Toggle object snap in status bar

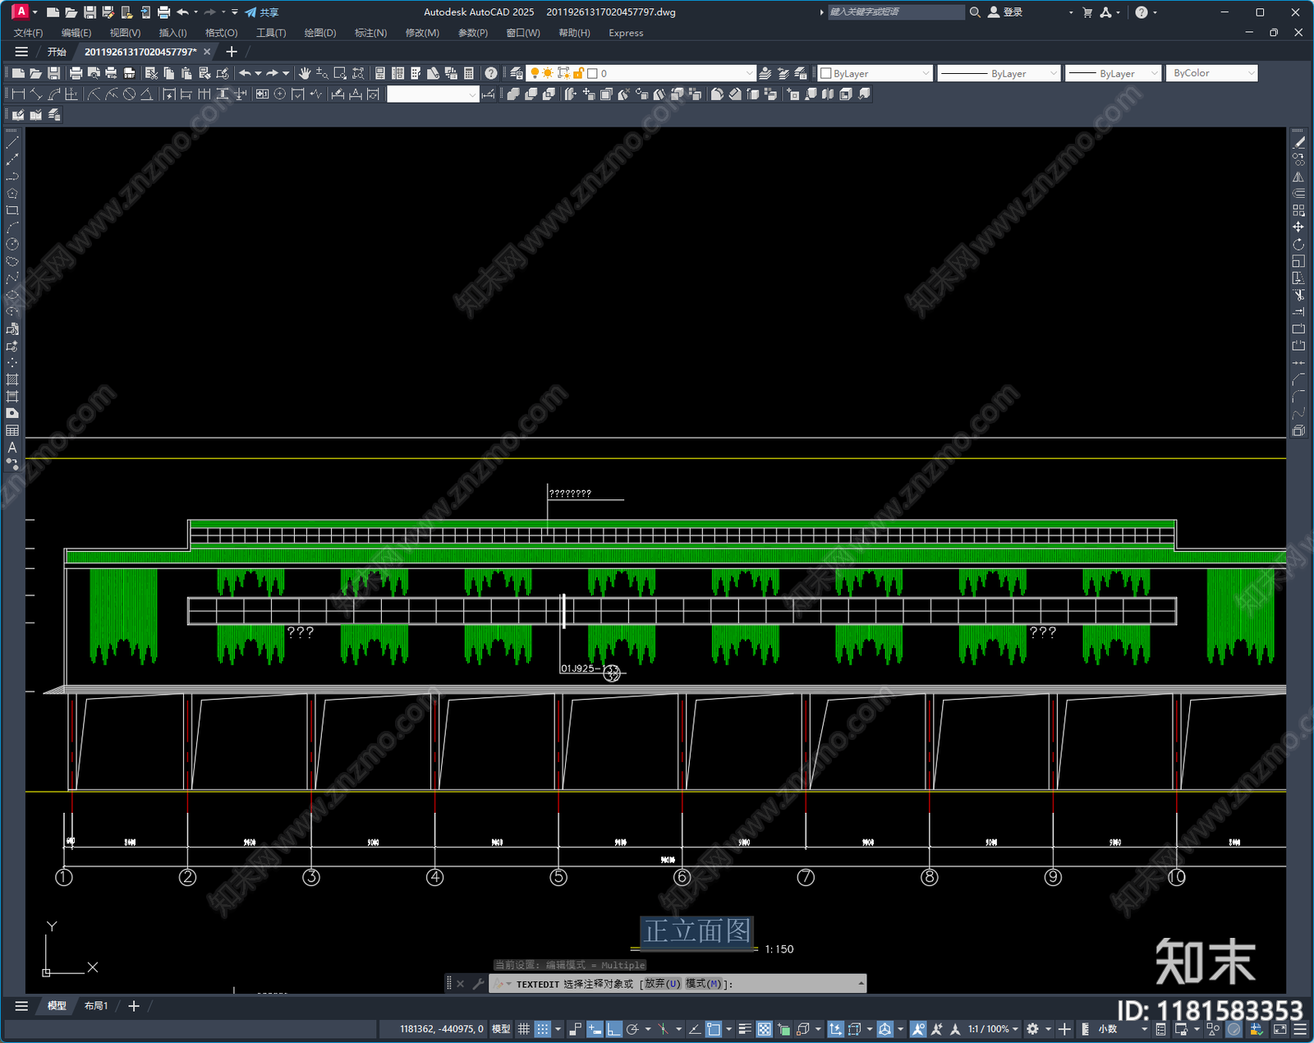pyautogui.click(x=714, y=1029)
